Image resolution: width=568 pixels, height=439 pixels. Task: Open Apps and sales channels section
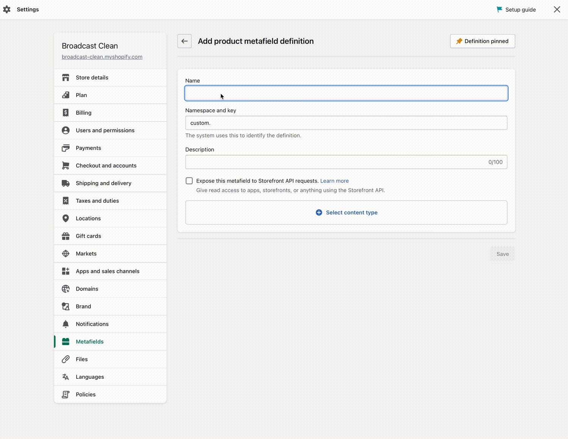point(108,271)
